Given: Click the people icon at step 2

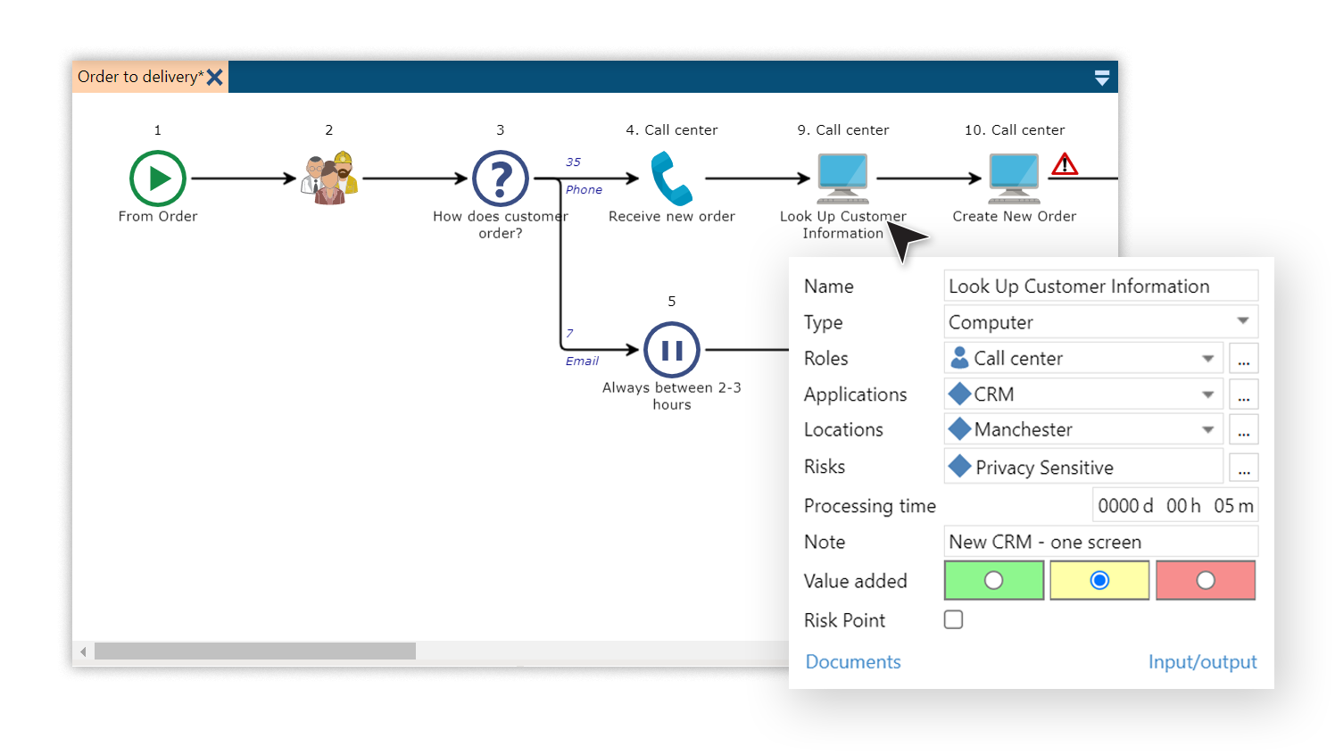Looking at the screenshot, I should click(328, 178).
